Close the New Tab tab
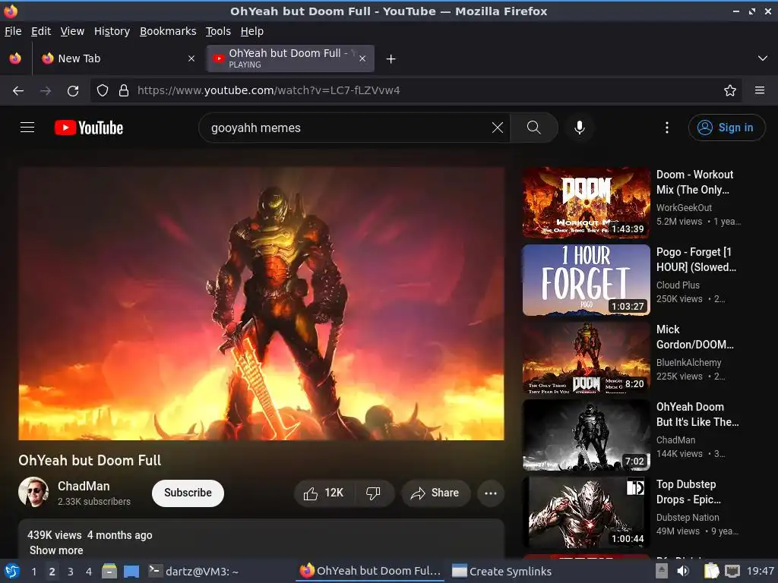The width and height of the screenshot is (778, 583). [191, 58]
